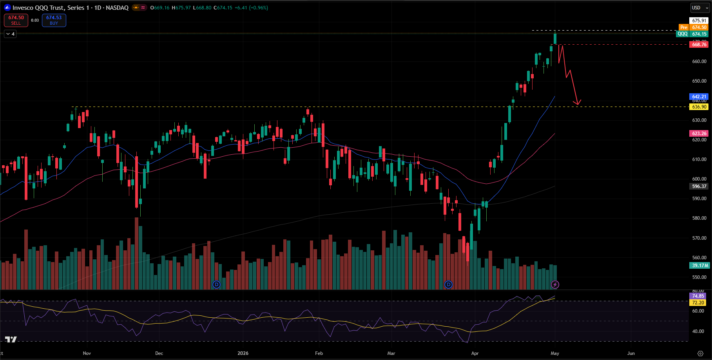Click the Mar label on the time axis
Viewport: 712px width, 360px height.
[391, 353]
